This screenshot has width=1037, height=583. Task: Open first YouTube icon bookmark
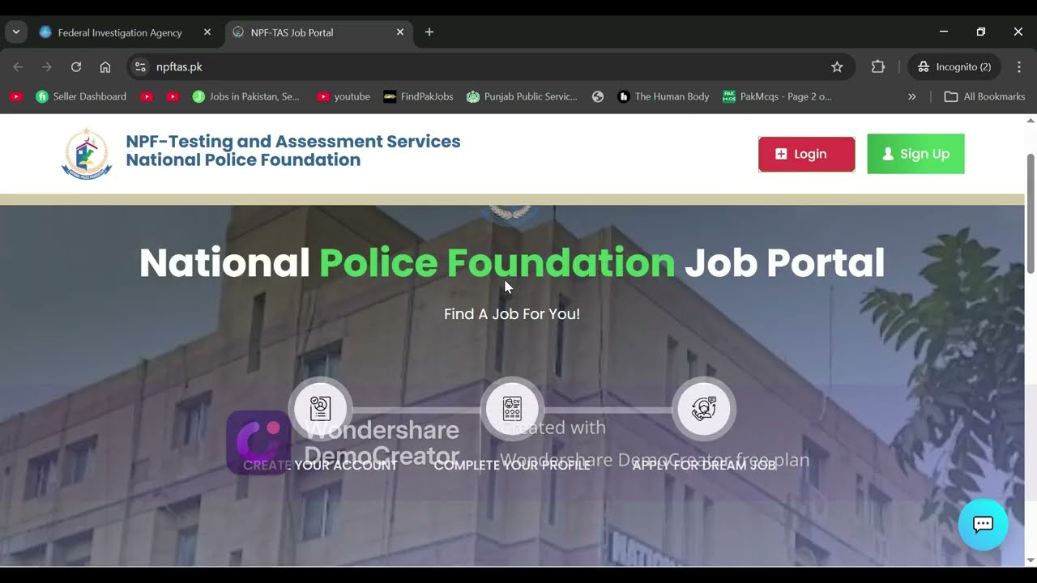15,96
